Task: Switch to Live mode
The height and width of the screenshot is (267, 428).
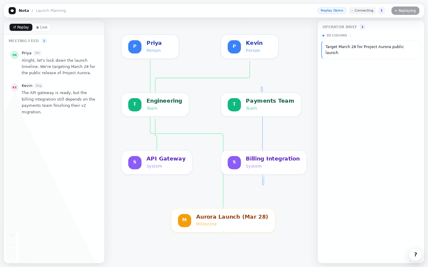Action: (42, 27)
